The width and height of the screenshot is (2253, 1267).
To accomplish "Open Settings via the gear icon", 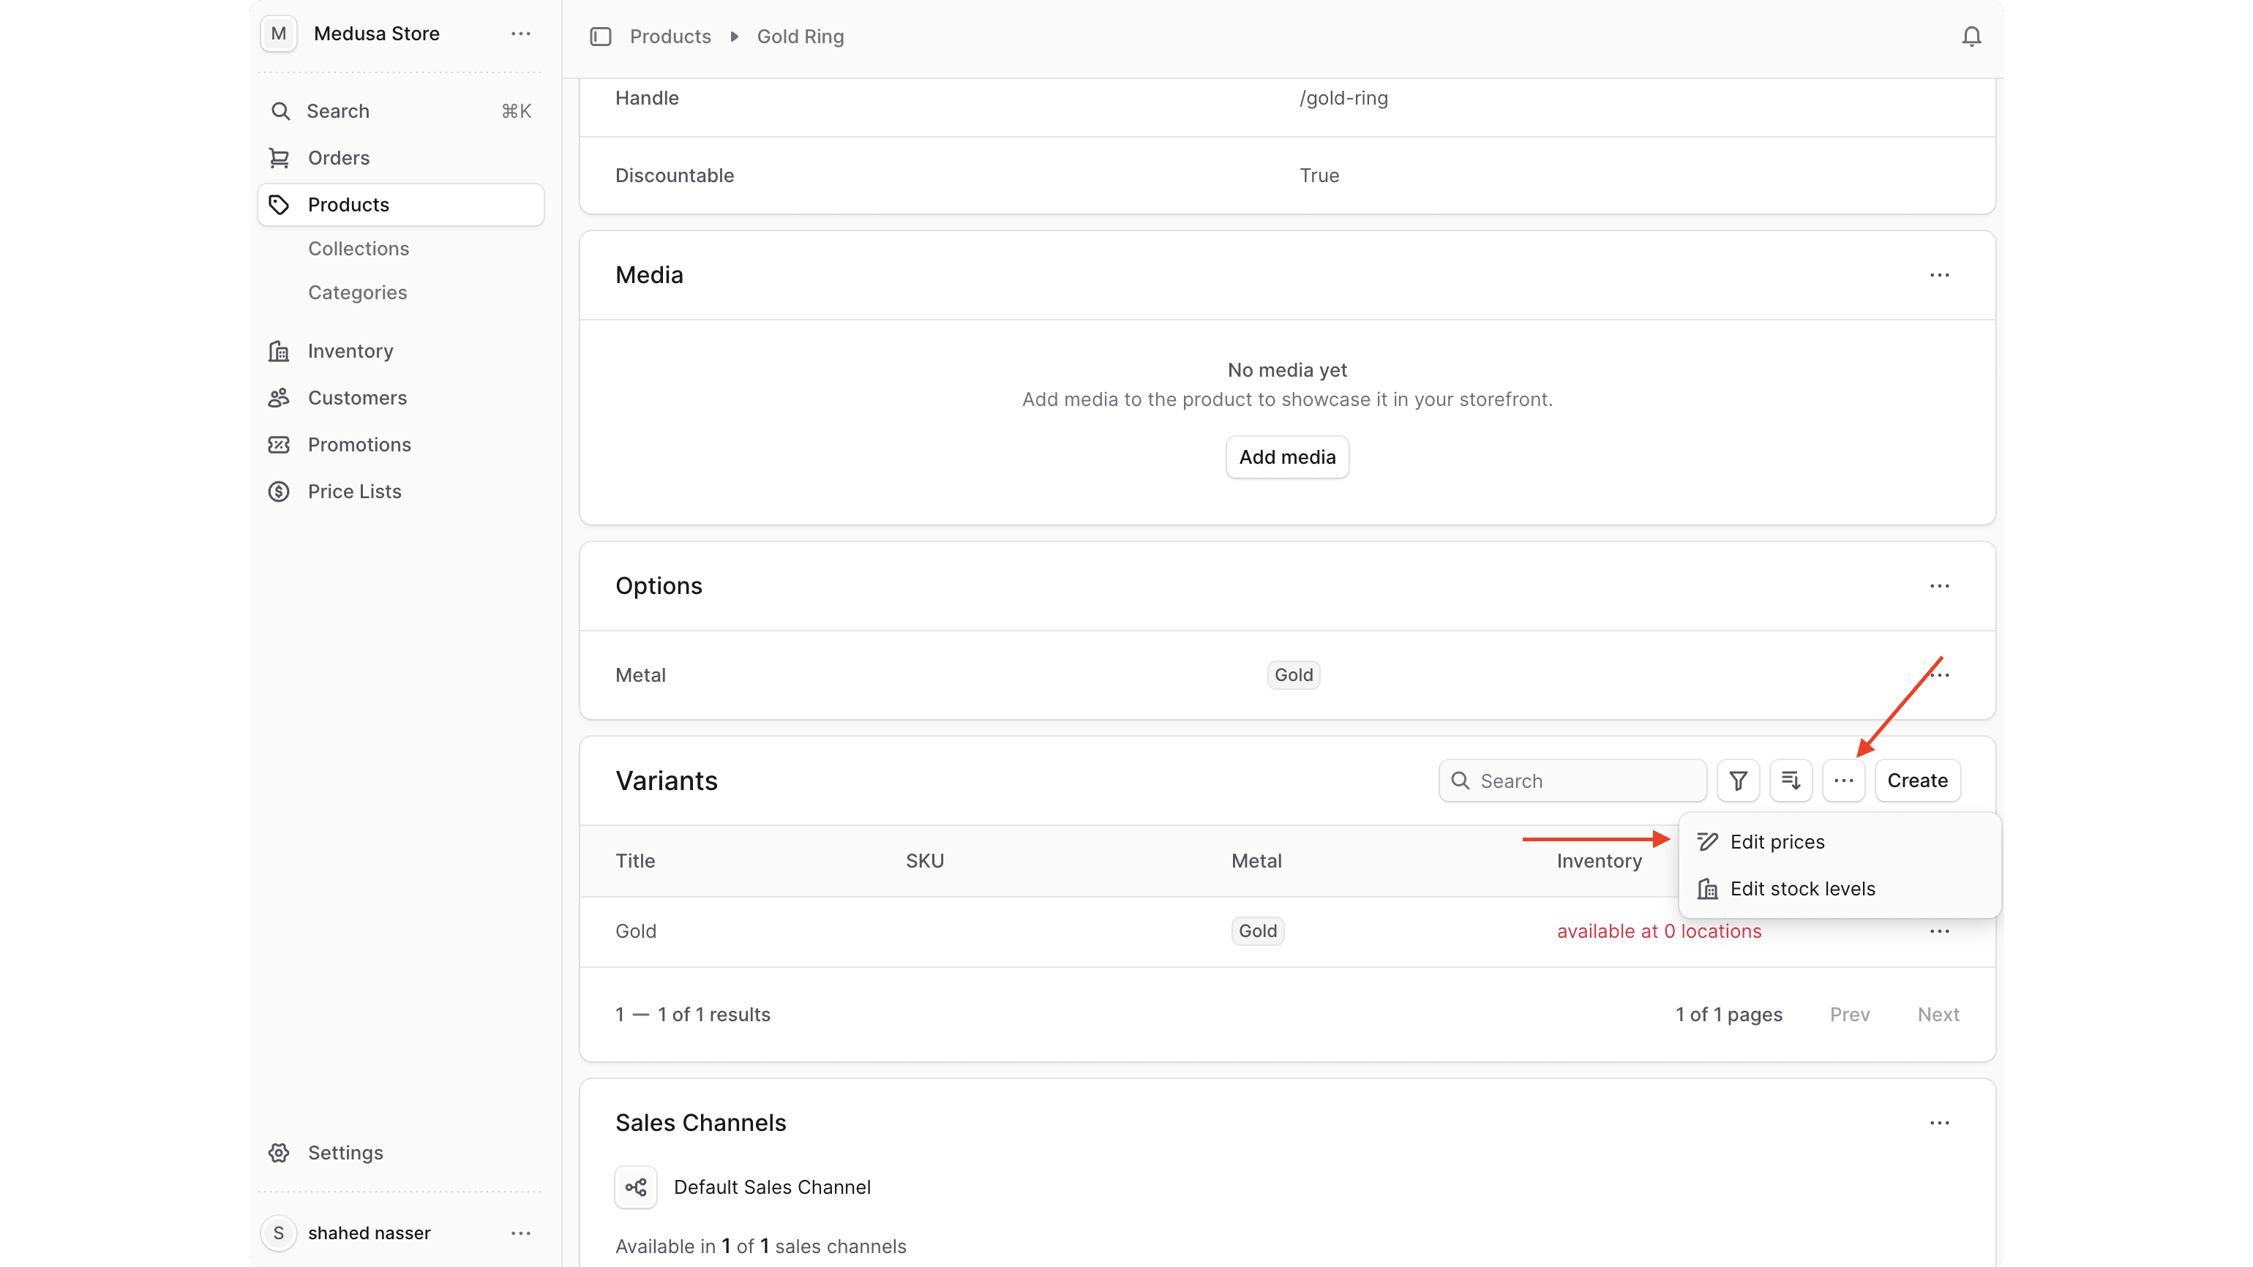I will (x=278, y=1152).
